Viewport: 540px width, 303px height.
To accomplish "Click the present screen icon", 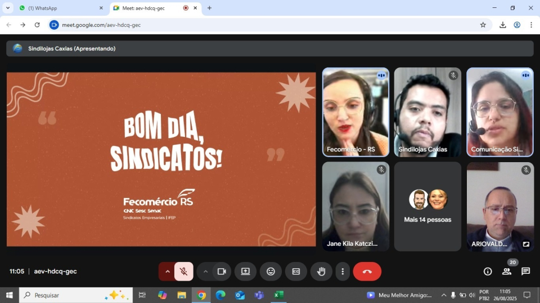I will point(245,272).
